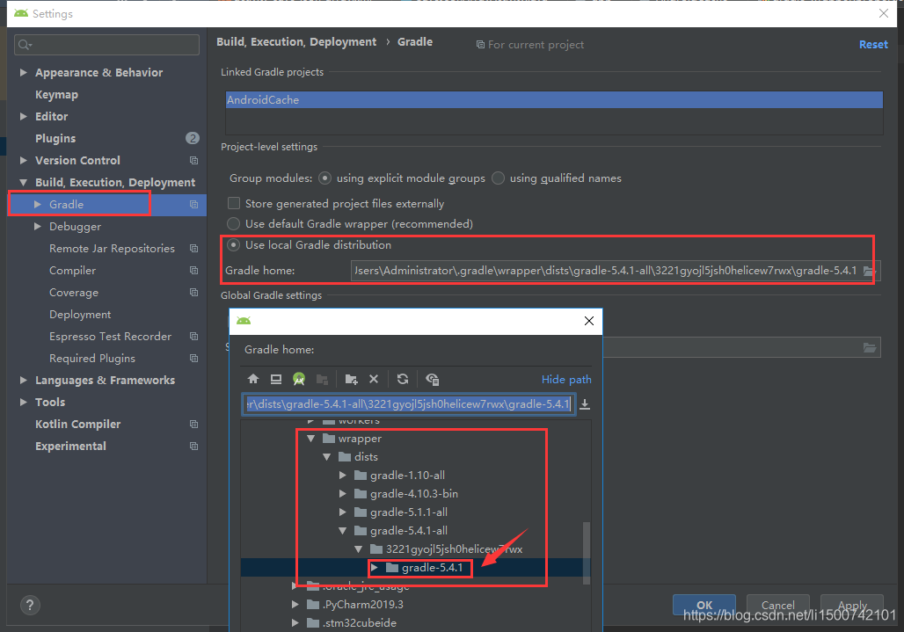
Task: Click the Plugins update count badge
Action: pos(192,138)
